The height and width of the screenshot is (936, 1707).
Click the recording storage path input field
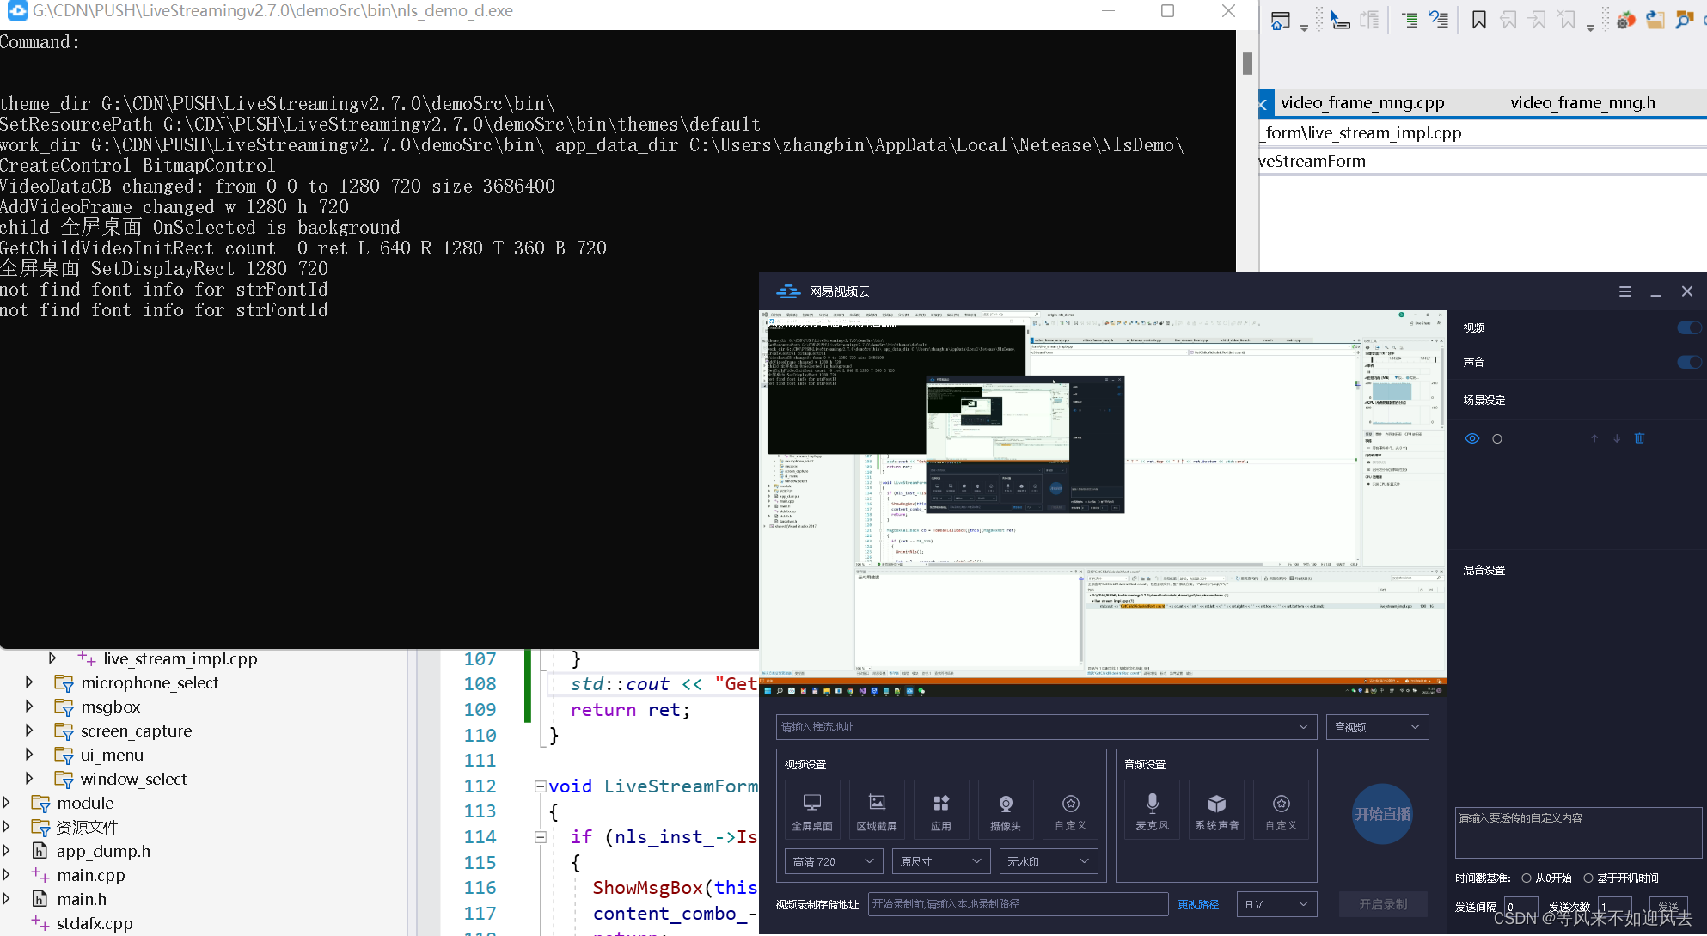(x=1019, y=904)
